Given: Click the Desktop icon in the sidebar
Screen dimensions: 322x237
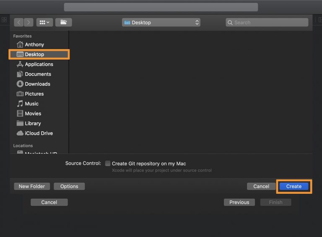Looking at the screenshot, I should pos(20,55).
